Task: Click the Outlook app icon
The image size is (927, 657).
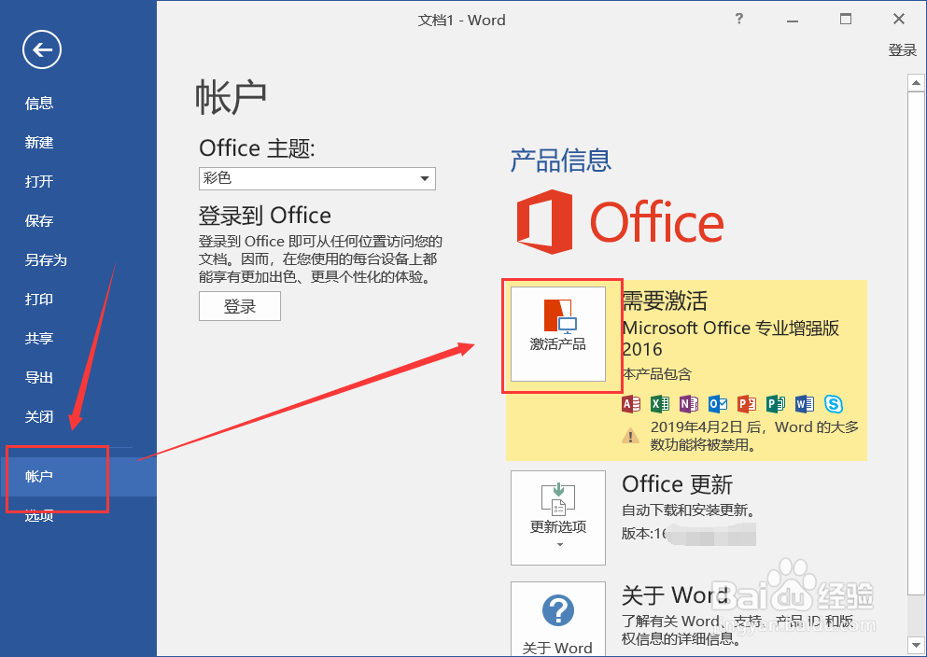Action: pos(718,404)
